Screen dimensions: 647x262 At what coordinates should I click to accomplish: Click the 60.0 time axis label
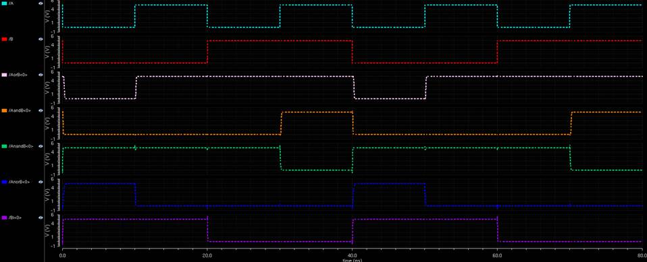497,255
